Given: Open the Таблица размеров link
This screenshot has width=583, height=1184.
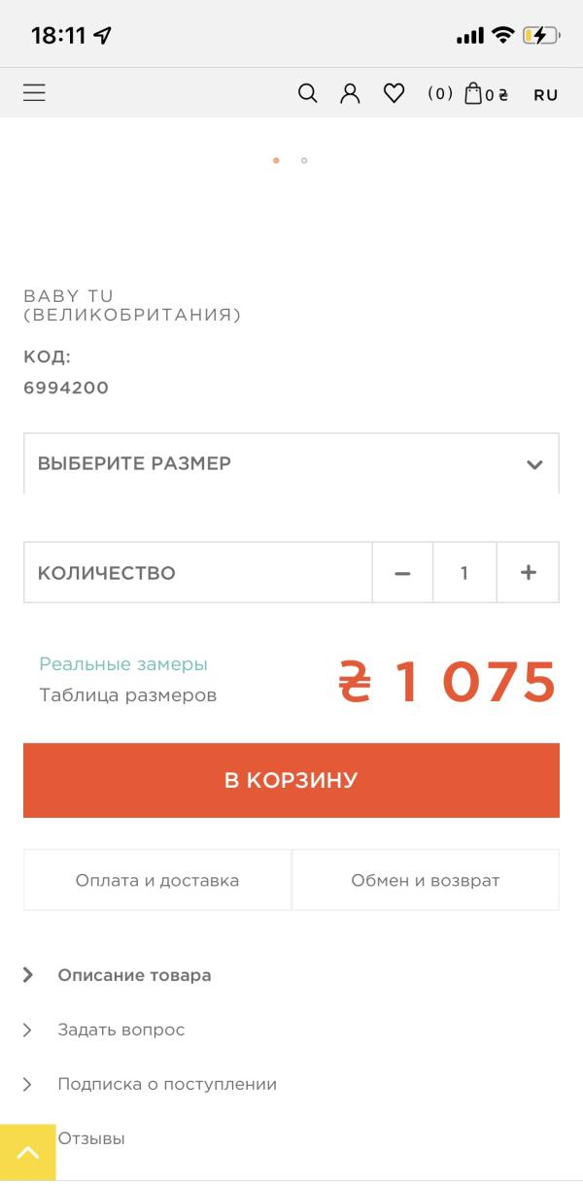Looking at the screenshot, I should pyautogui.click(x=127, y=695).
